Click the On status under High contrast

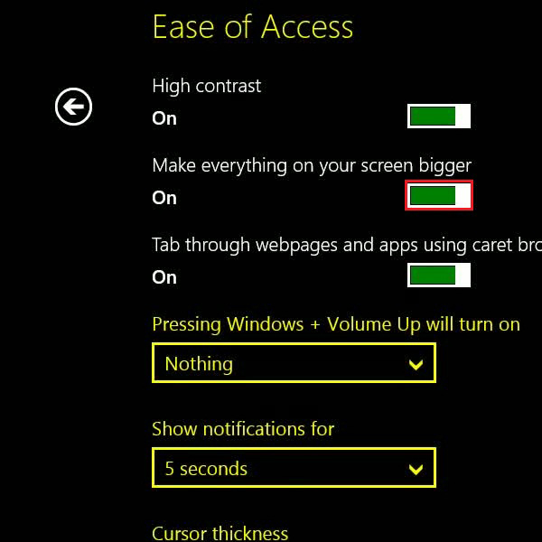(164, 118)
